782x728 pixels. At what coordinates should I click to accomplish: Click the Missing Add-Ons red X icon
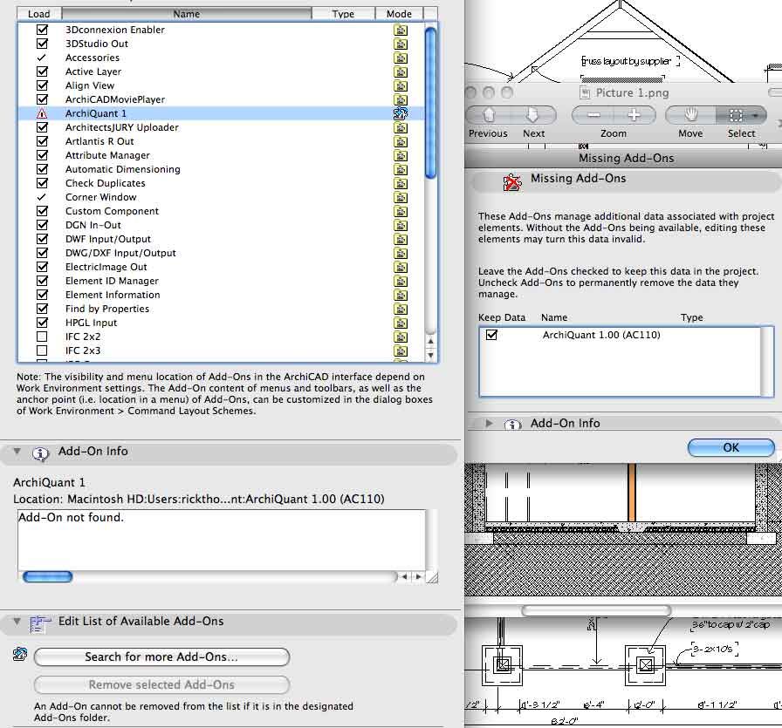511,183
